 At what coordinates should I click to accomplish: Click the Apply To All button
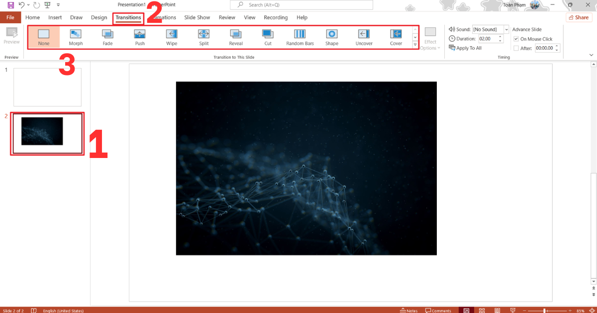point(465,48)
